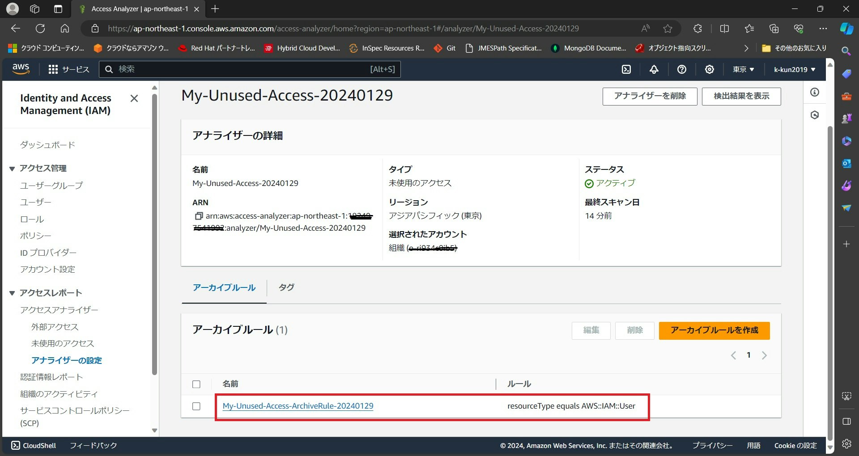Open アカウント設定 in the IAM menu
859x456 pixels.
click(47, 270)
